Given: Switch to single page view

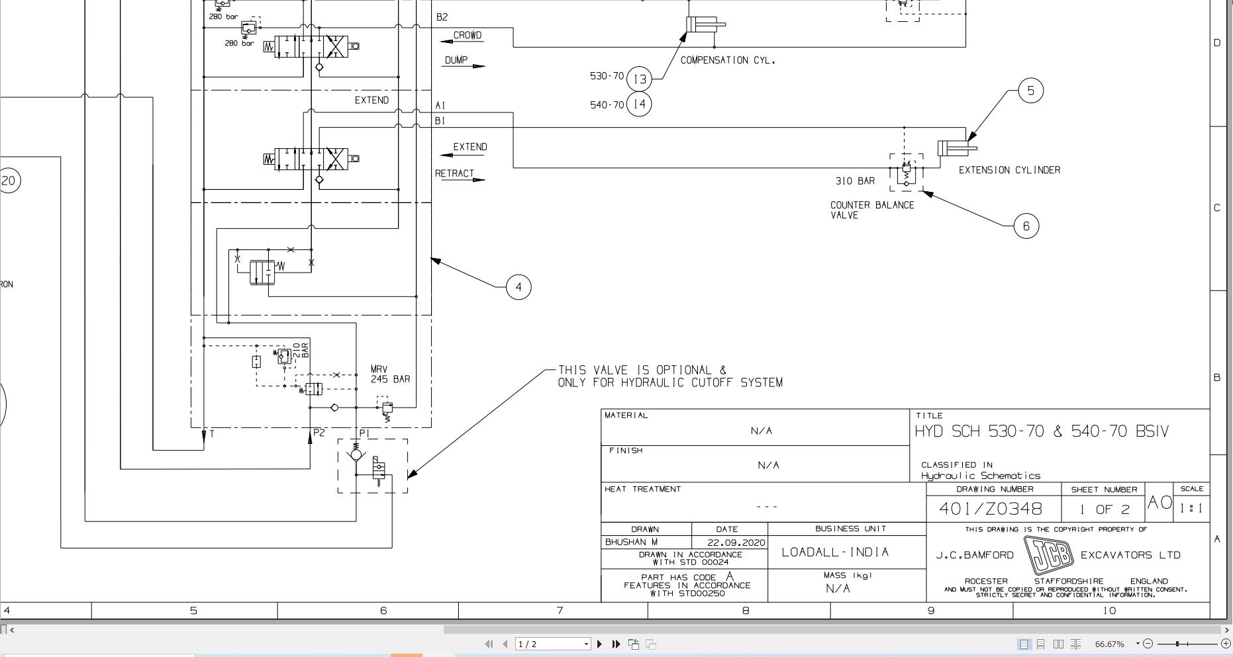Looking at the screenshot, I should coord(1024,644).
